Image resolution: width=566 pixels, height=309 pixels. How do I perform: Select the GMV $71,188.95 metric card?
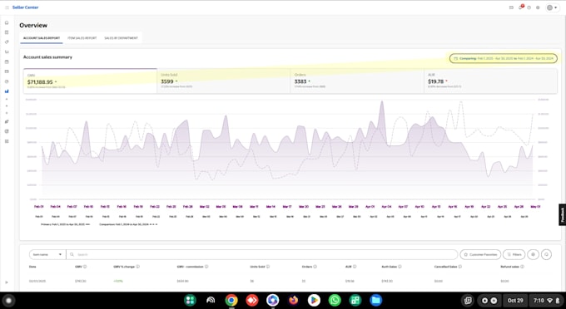[90, 81]
